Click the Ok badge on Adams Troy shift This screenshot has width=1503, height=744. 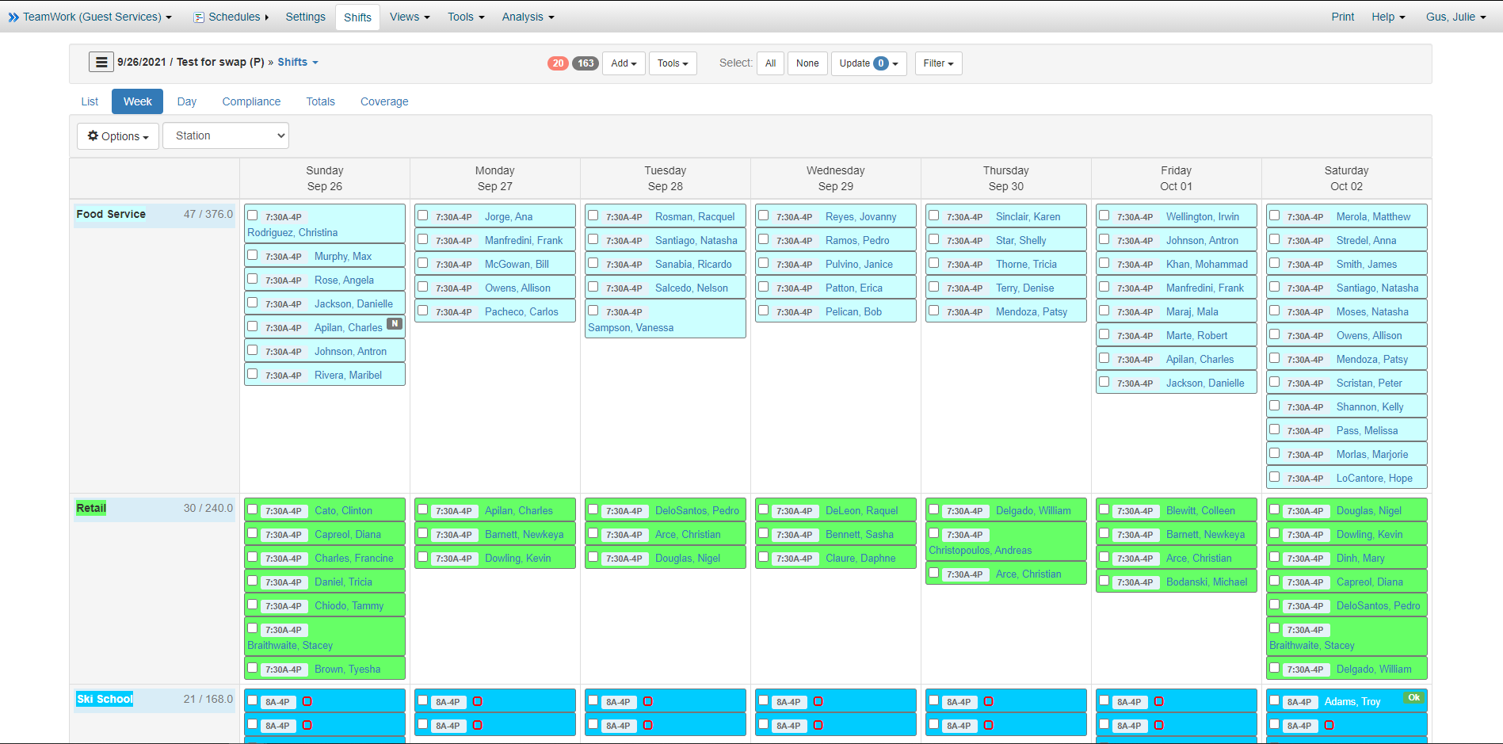[x=1413, y=697]
